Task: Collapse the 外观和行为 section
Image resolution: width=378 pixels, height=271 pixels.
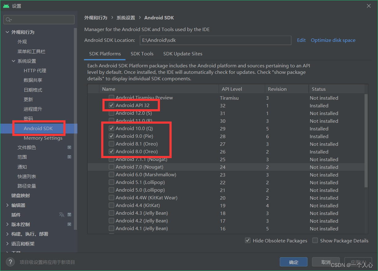Action: click(7, 32)
